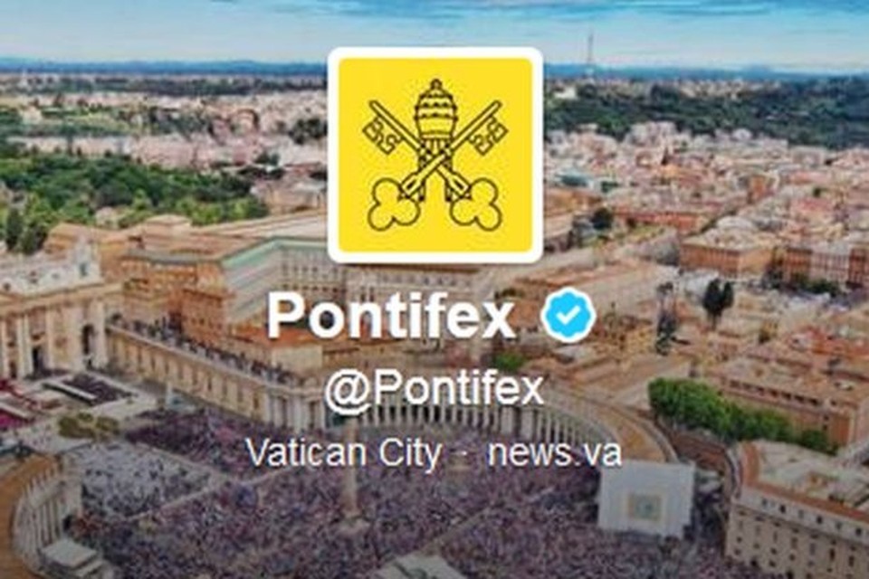Screen dimensions: 869x579
Task: Open the yellow Vatican emblem profile picture
Action: pyautogui.click(x=434, y=155)
